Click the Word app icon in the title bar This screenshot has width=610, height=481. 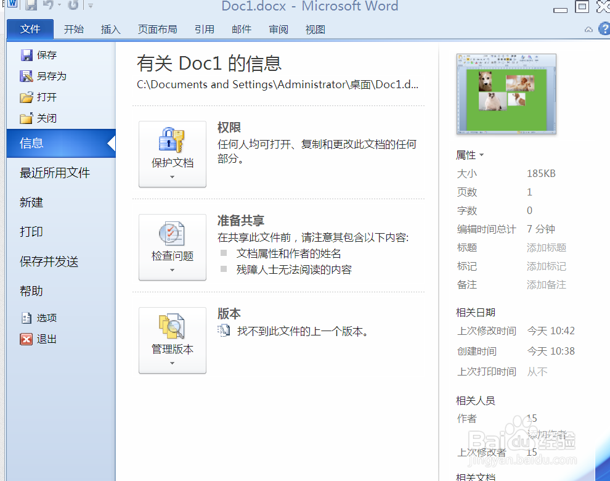point(12,4)
